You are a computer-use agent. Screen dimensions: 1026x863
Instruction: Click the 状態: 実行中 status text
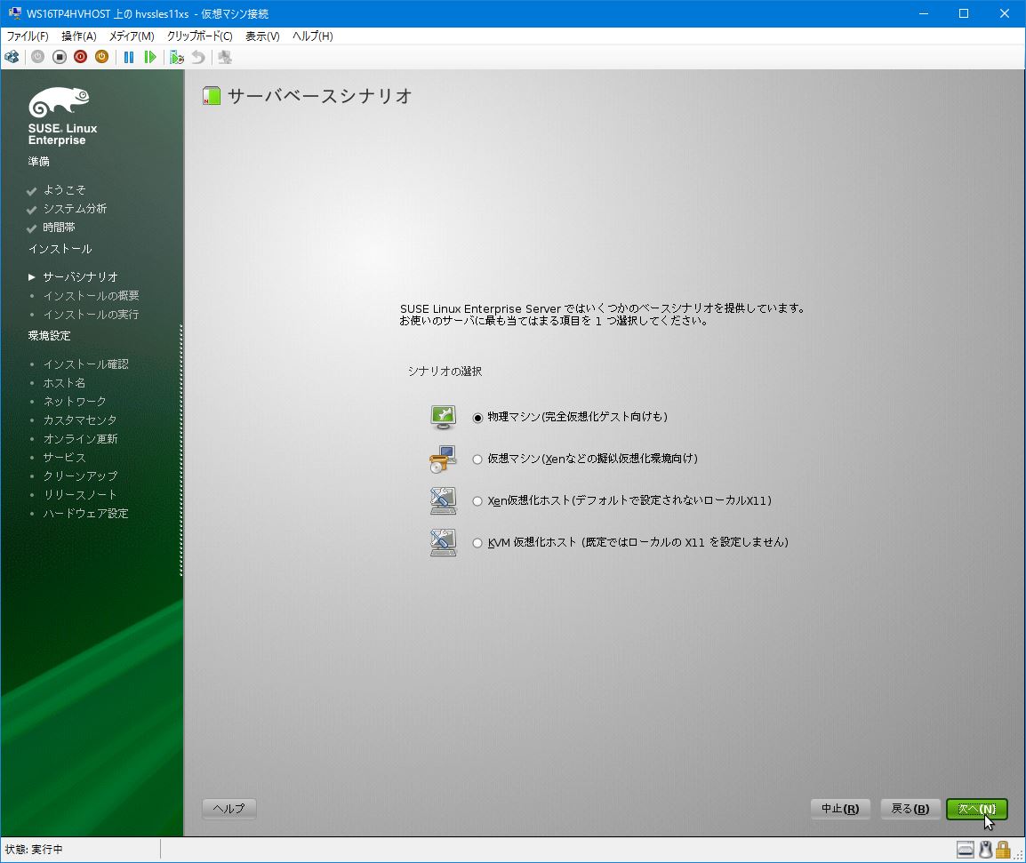(x=34, y=850)
